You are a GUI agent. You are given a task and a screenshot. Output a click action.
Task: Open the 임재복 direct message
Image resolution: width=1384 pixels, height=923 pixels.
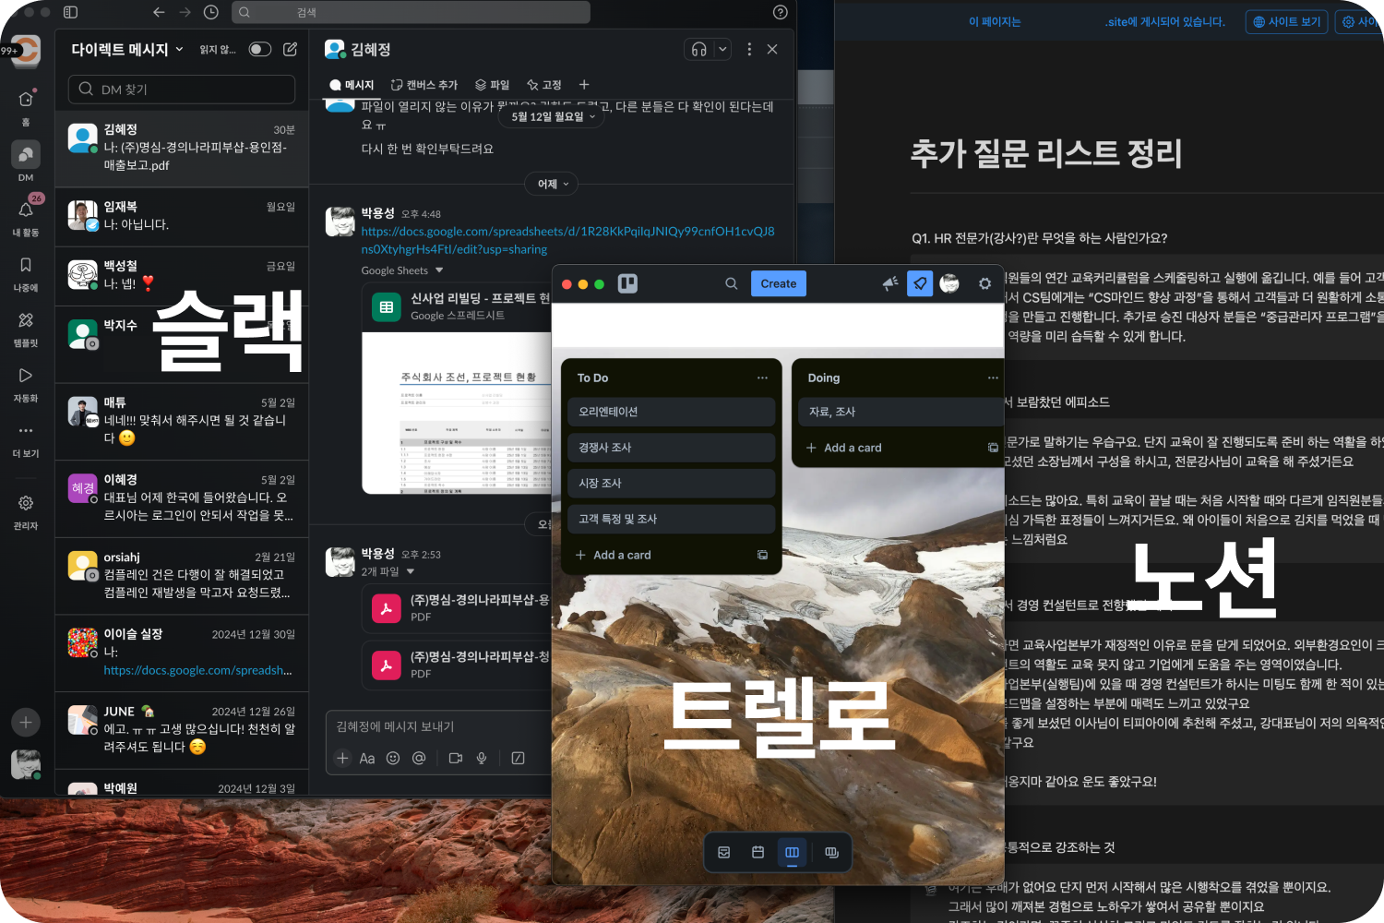182,216
